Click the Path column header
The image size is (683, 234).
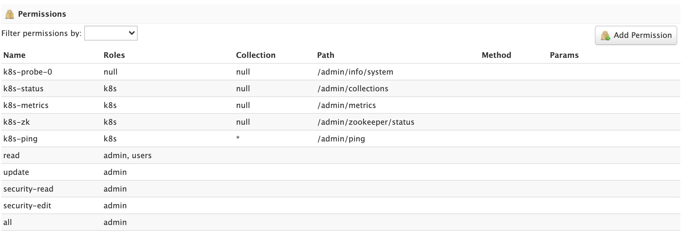(326, 55)
